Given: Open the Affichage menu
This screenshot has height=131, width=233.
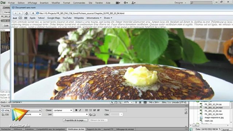Looking at the screenshot, I should click(x=32, y=3).
